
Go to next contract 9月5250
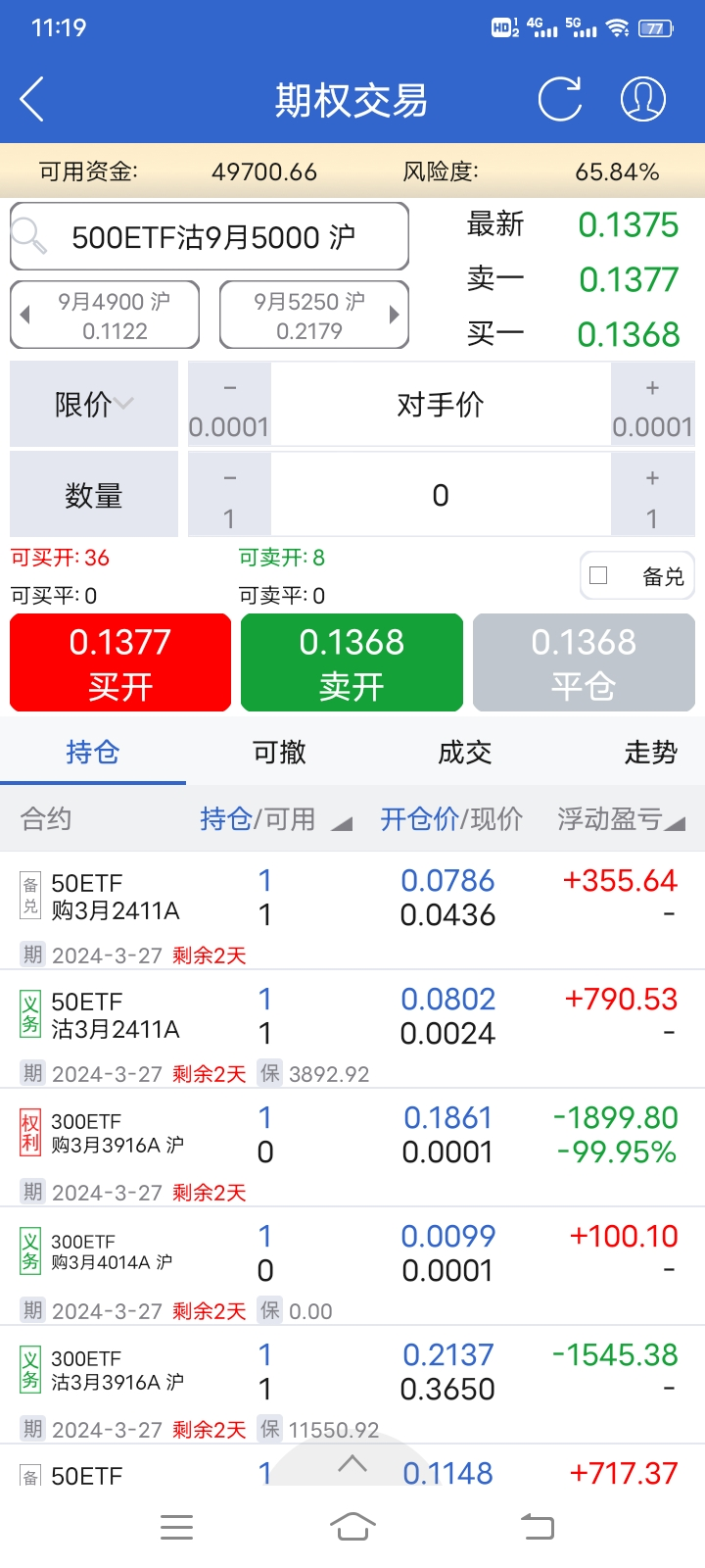(314, 315)
